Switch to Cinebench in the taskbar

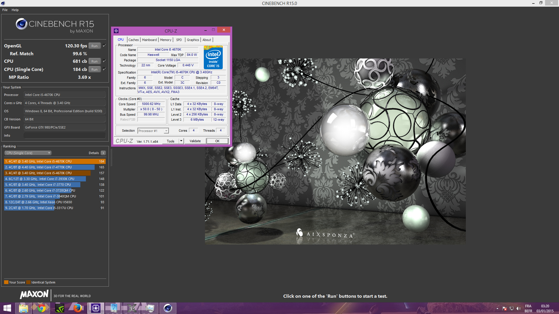[x=168, y=308]
